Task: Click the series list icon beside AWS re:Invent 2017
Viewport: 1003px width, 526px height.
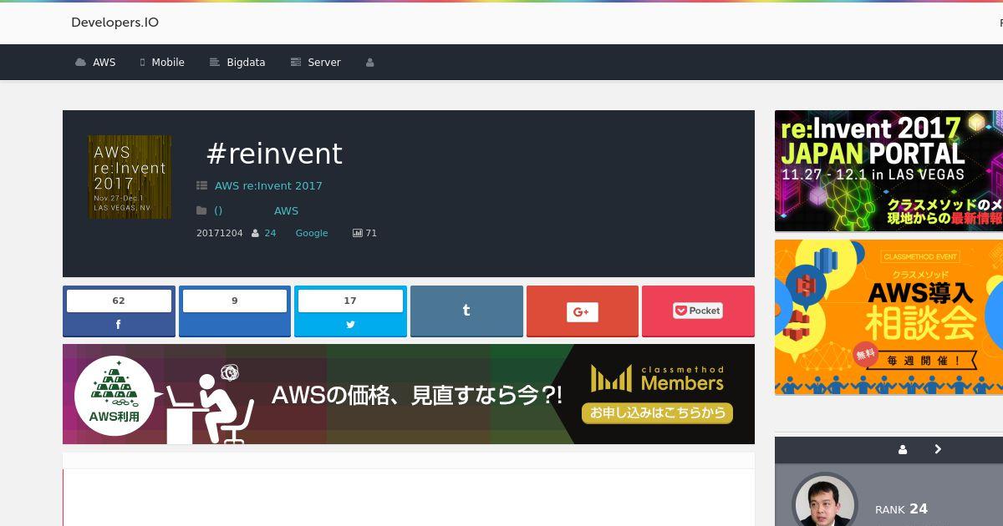Action: point(201,185)
